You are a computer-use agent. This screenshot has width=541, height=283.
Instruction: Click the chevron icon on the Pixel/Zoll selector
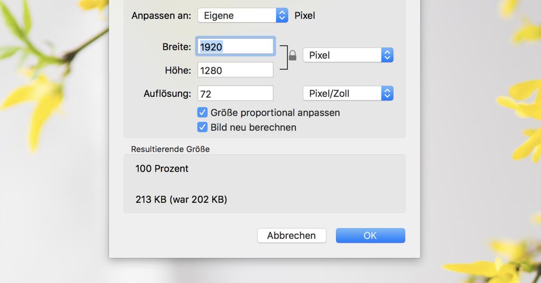click(386, 93)
